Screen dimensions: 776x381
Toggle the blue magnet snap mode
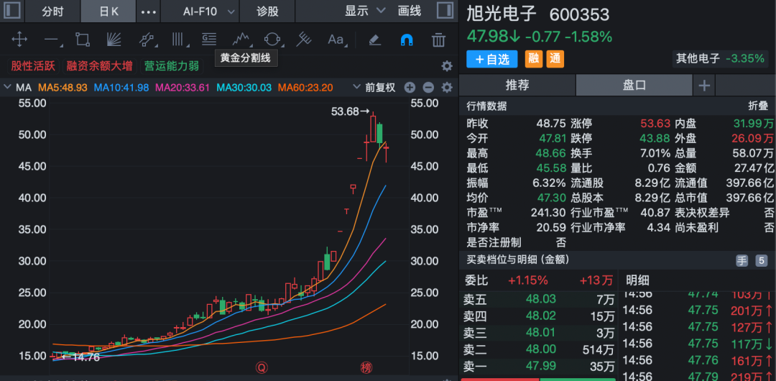(x=406, y=39)
